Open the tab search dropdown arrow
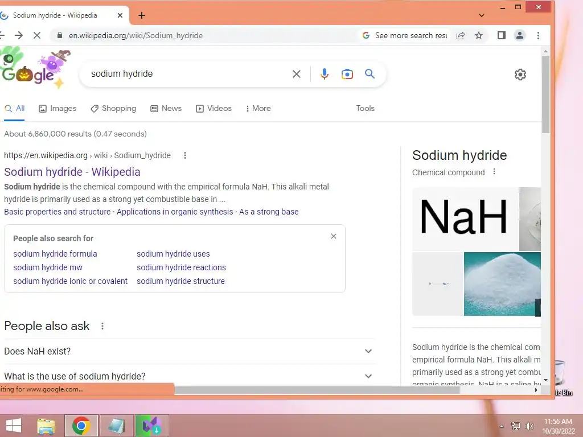The width and height of the screenshot is (583, 437). pos(482,15)
